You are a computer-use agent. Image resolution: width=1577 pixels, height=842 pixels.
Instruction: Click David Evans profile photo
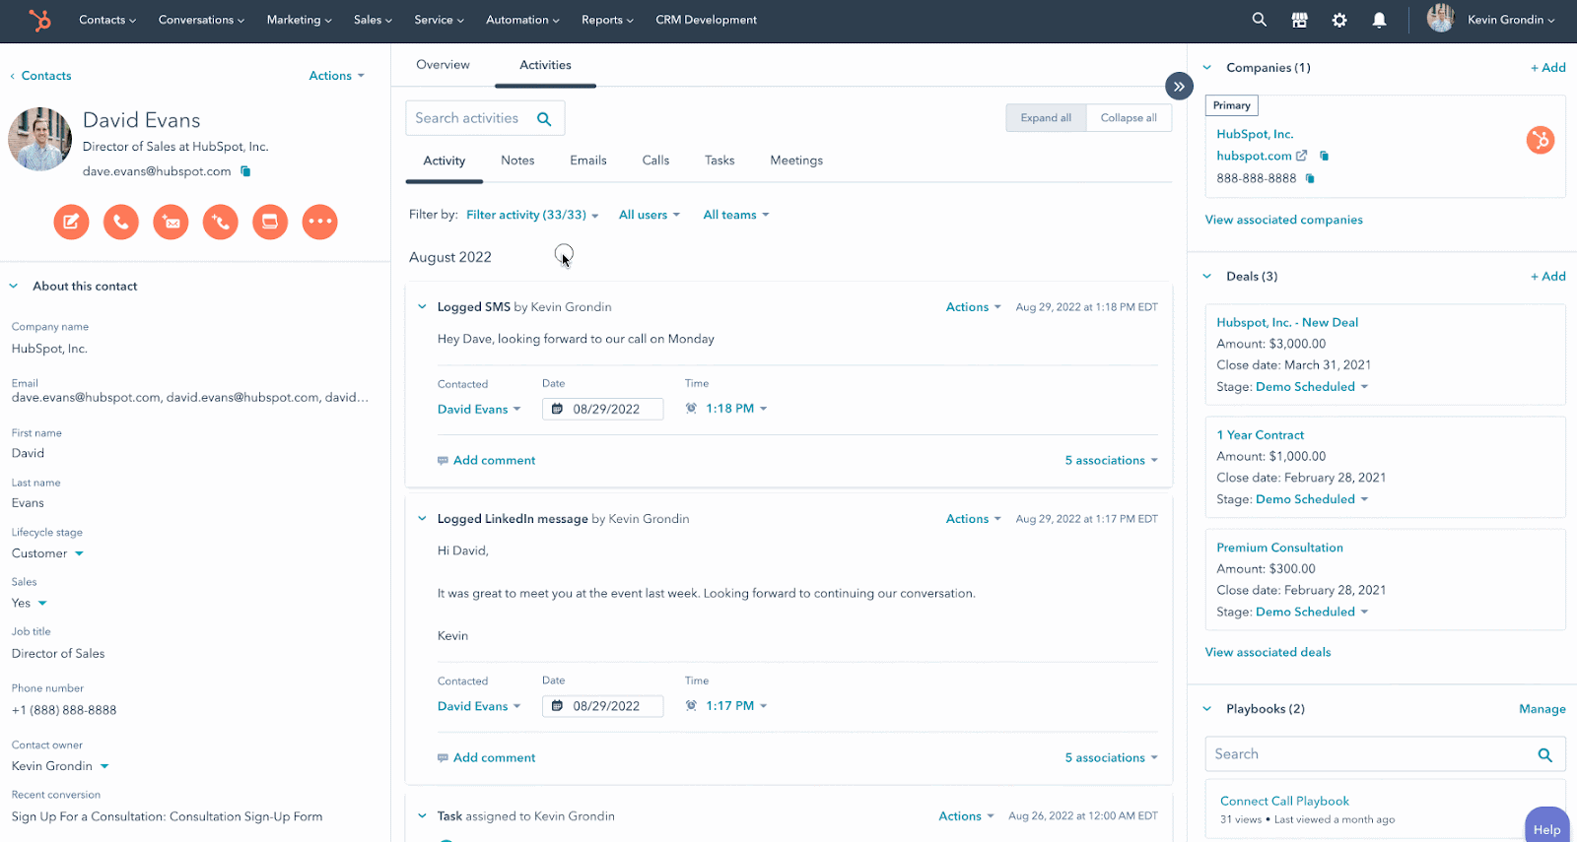pyautogui.click(x=39, y=139)
